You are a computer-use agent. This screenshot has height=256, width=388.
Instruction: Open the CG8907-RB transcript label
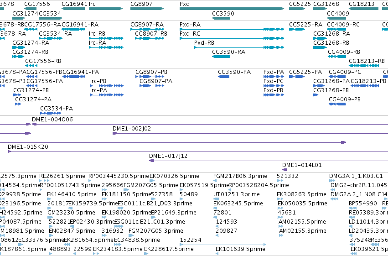(x=151, y=34)
